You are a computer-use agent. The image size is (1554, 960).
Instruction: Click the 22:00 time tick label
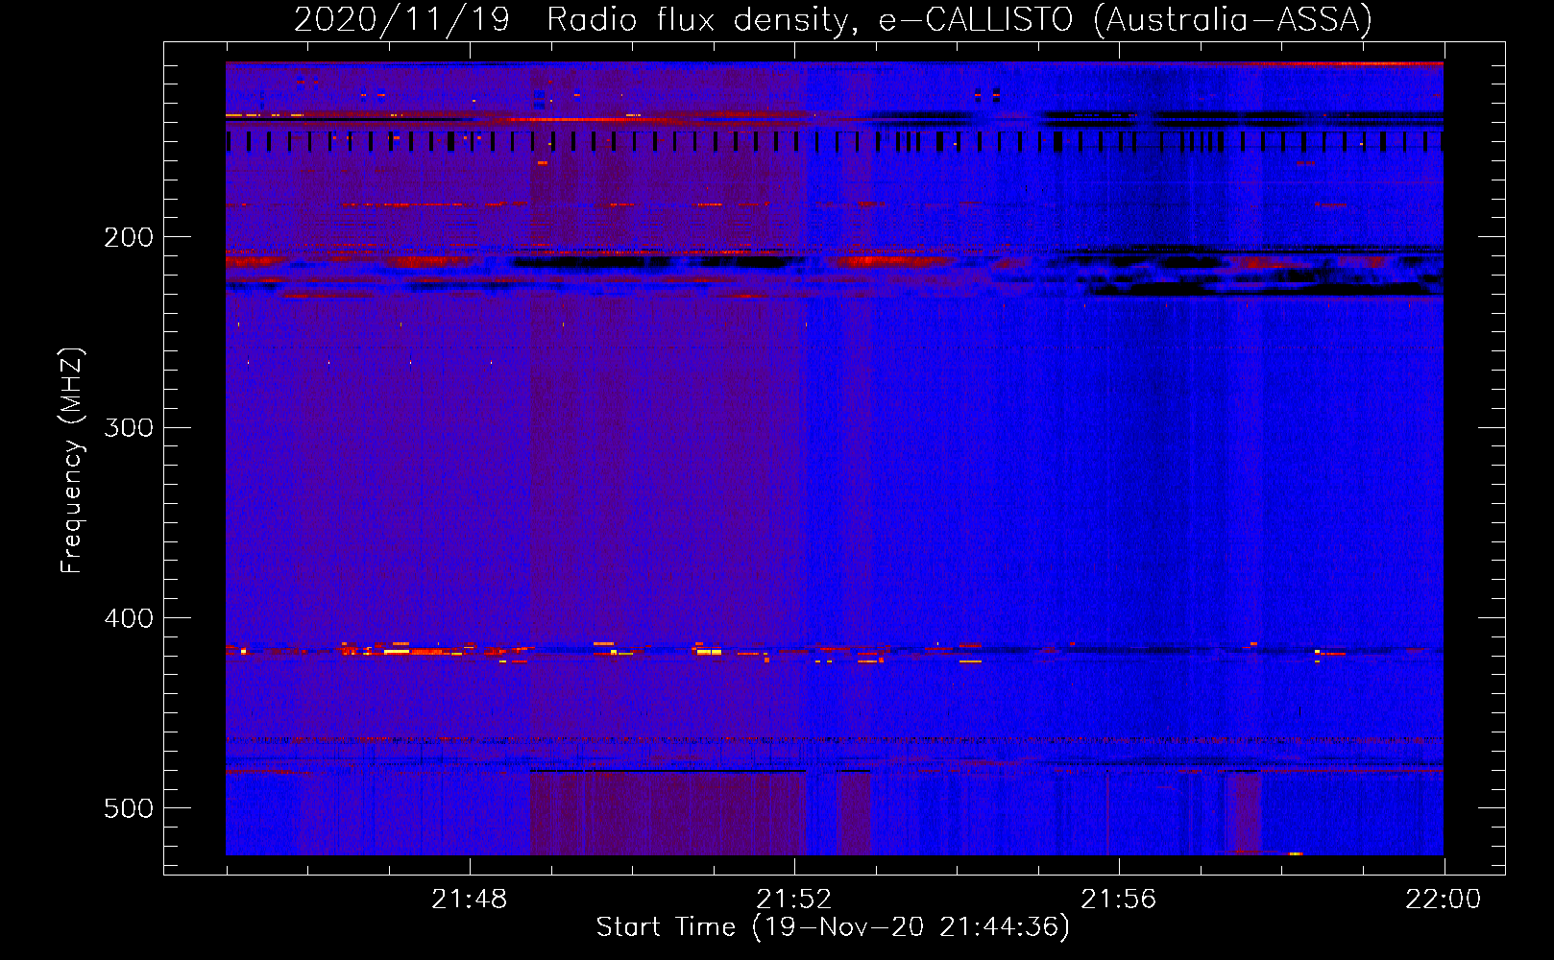pos(1444,900)
